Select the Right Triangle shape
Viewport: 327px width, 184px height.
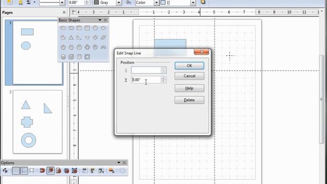[x=79, y=37]
